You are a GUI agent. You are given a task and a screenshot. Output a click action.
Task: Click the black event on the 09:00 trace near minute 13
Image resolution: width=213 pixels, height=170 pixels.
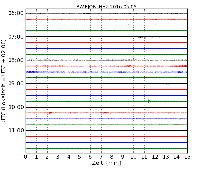(168, 84)
